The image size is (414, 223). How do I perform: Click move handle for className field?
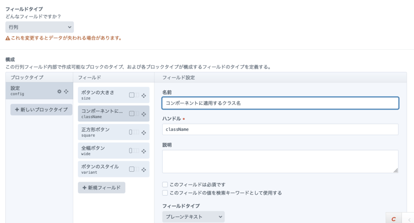pyautogui.click(x=144, y=114)
